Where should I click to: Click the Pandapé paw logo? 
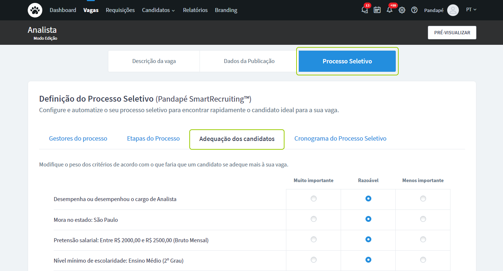pyautogui.click(x=35, y=10)
